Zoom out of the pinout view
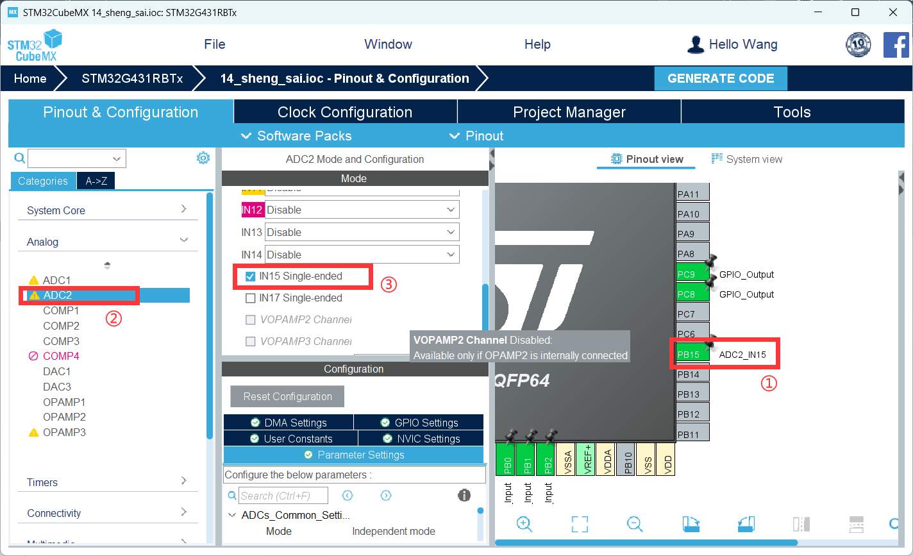This screenshot has height=556, width=913. pos(635,524)
